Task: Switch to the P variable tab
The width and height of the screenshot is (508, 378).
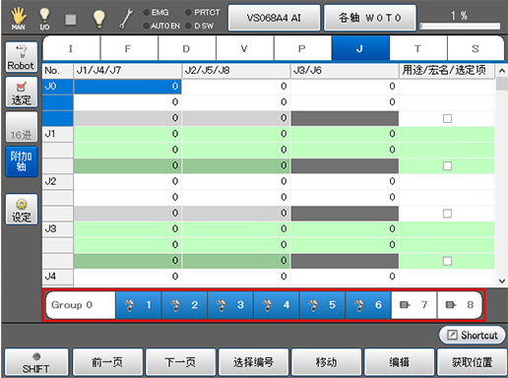Action: click(x=302, y=48)
